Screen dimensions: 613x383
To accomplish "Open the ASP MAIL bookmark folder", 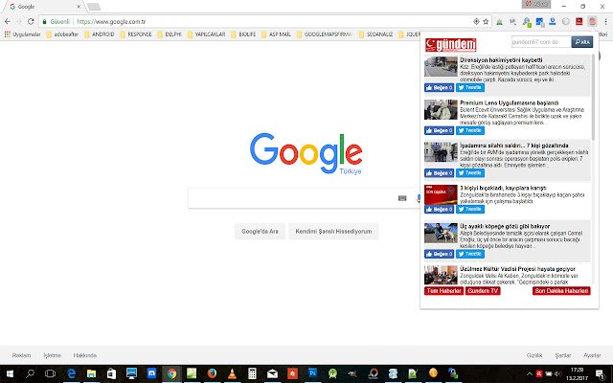I will [x=276, y=34].
